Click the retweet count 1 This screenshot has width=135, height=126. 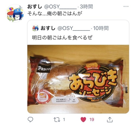64,120
